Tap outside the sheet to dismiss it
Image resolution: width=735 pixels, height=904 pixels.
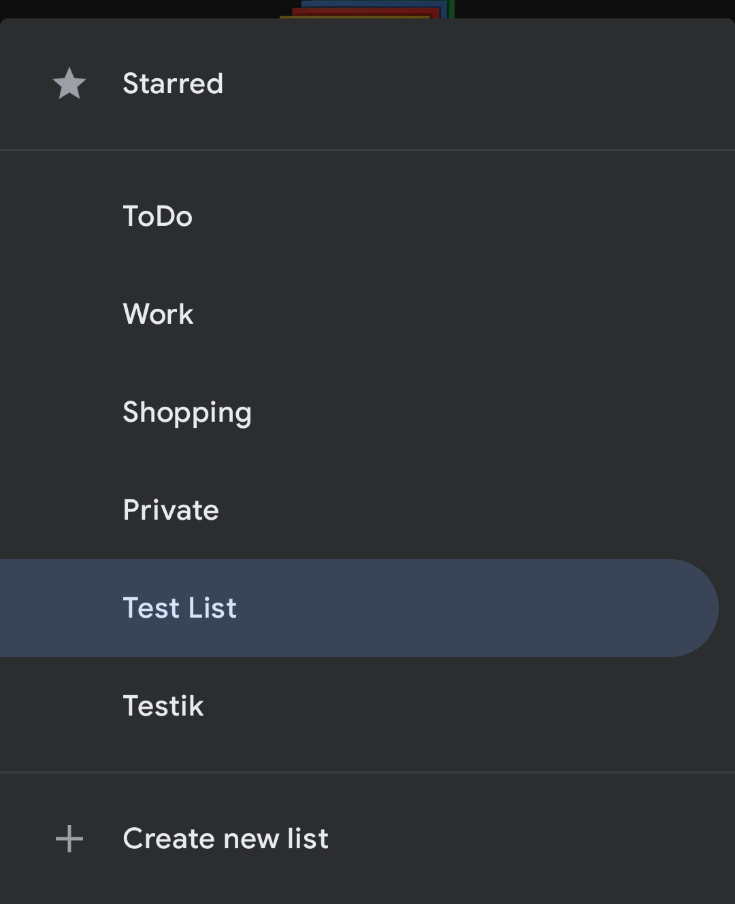tap(102, 8)
